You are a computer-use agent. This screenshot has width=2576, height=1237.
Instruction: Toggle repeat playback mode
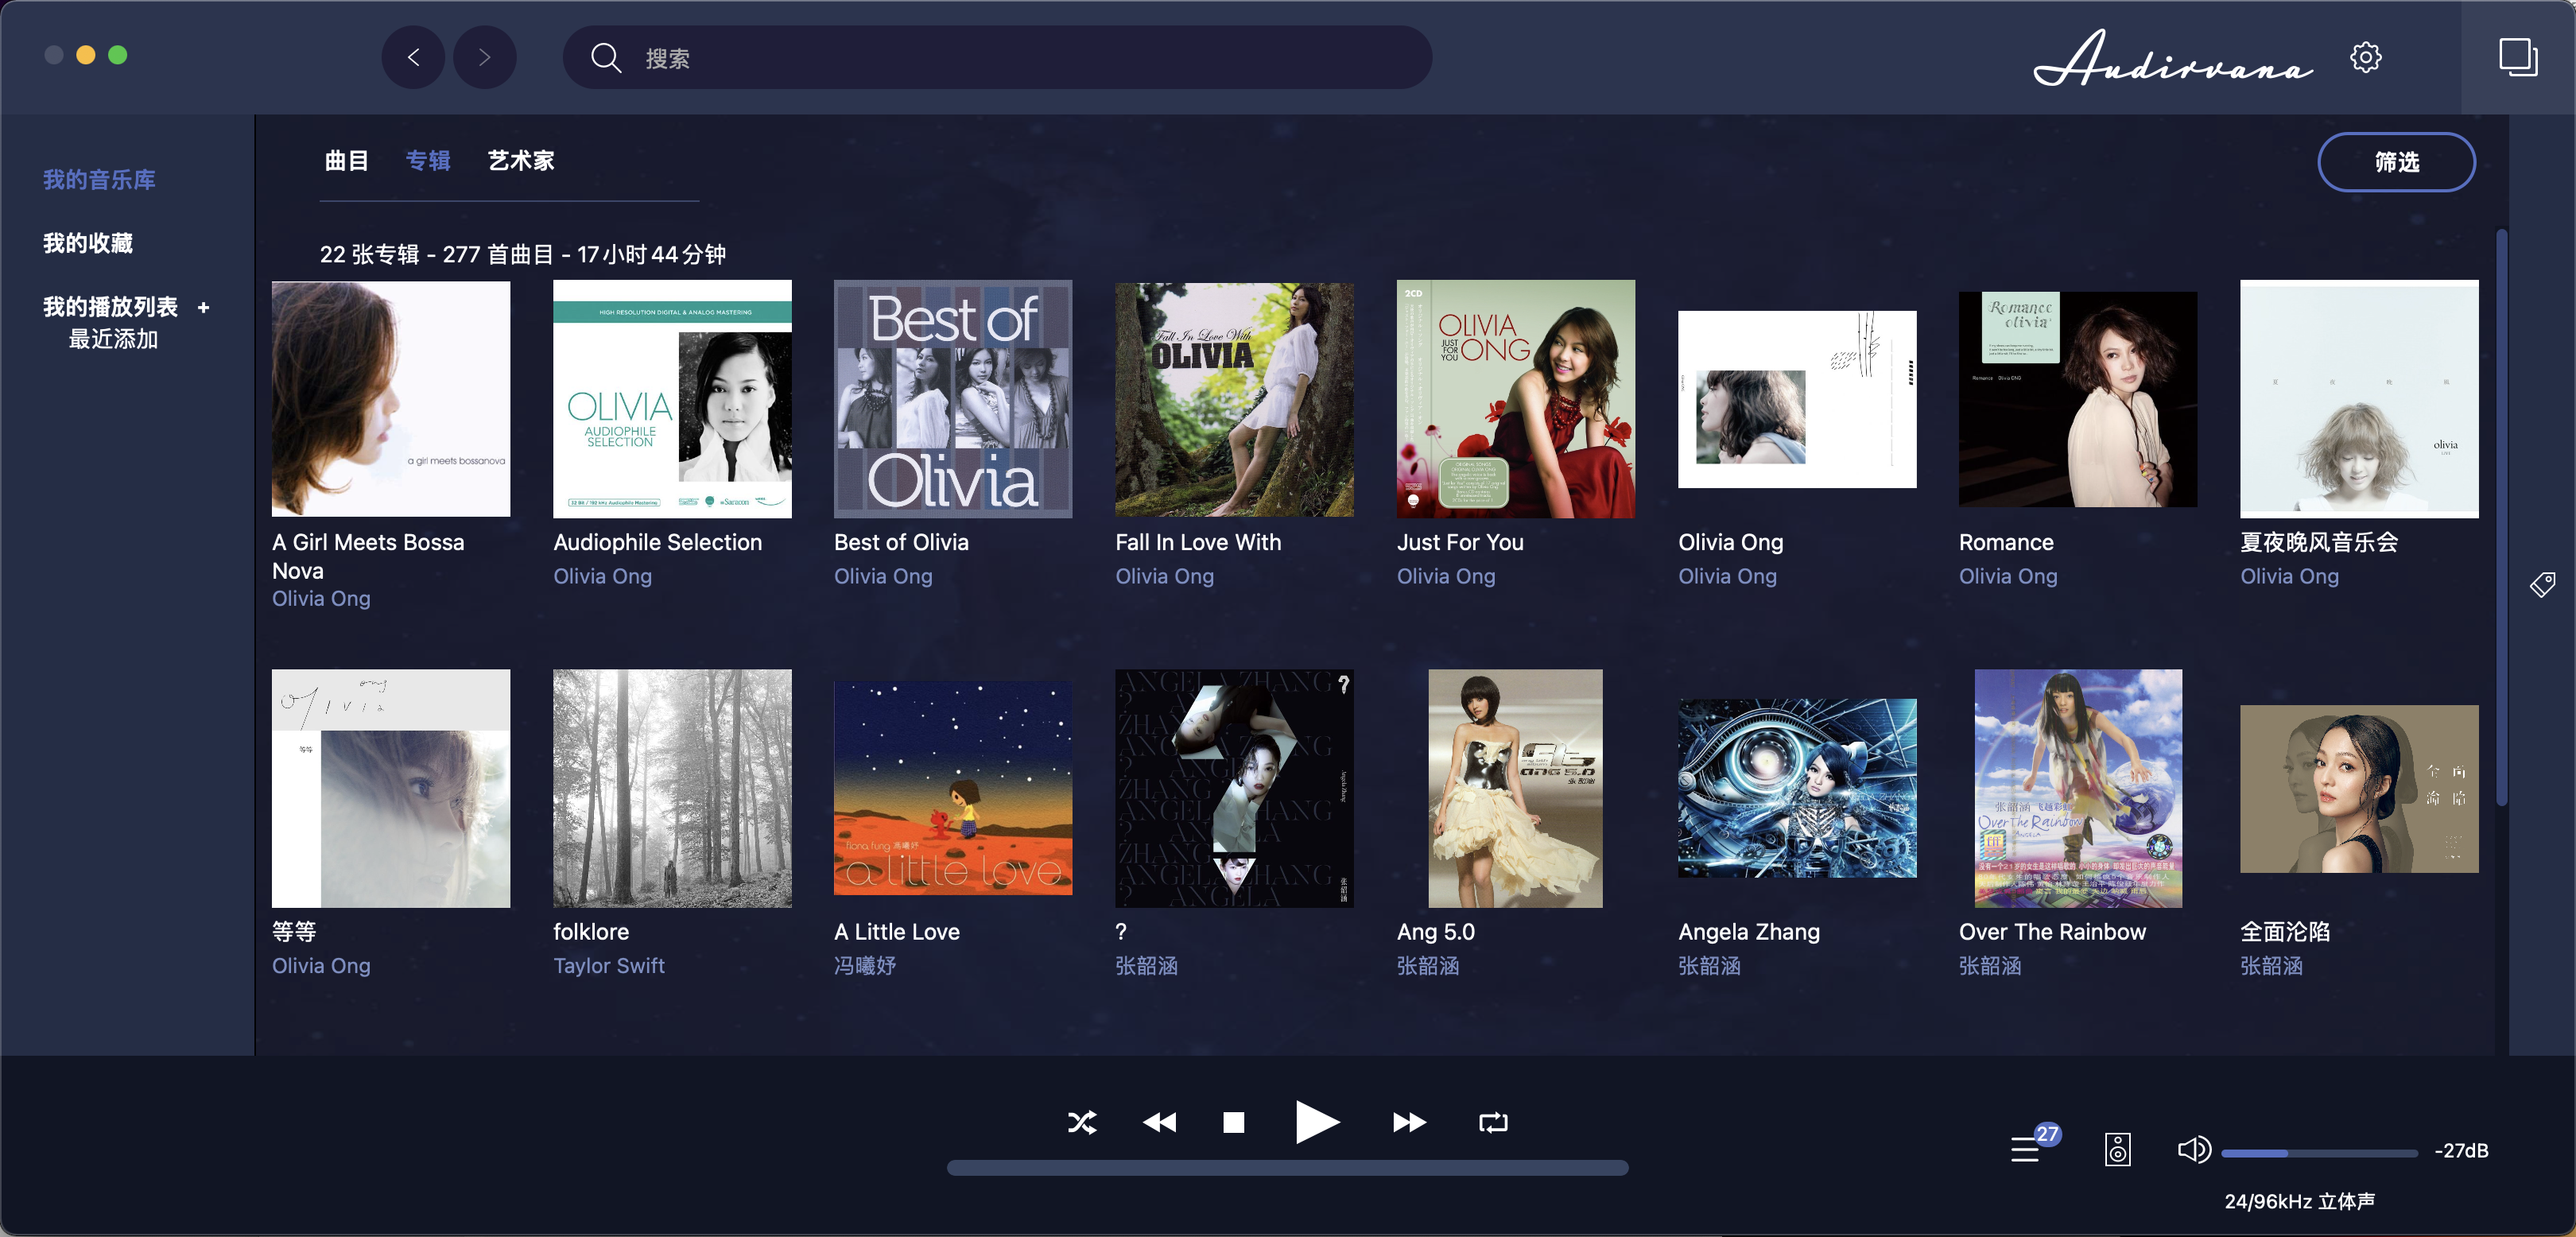tap(1492, 1122)
